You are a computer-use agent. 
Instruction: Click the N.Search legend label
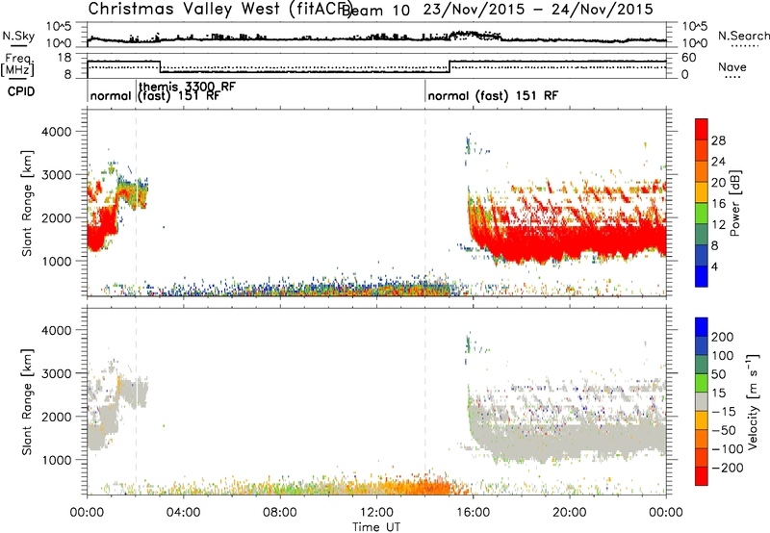click(743, 36)
